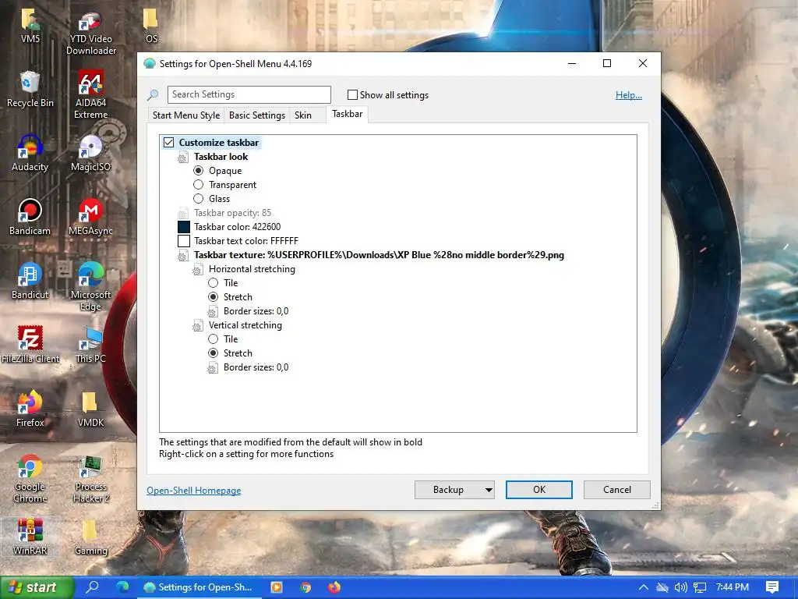The height and width of the screenshot is (599, 798).
Task: Click the taskbar search magnifier icon
Action: pyautogui.click(x=93, y=587)
